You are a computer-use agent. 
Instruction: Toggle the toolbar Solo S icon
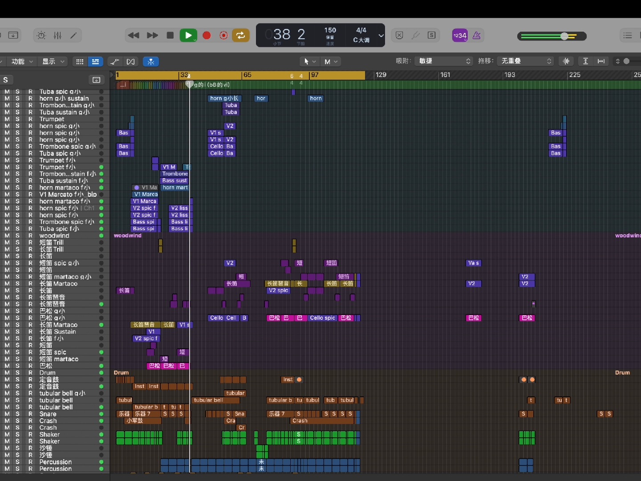pos(432,35)
